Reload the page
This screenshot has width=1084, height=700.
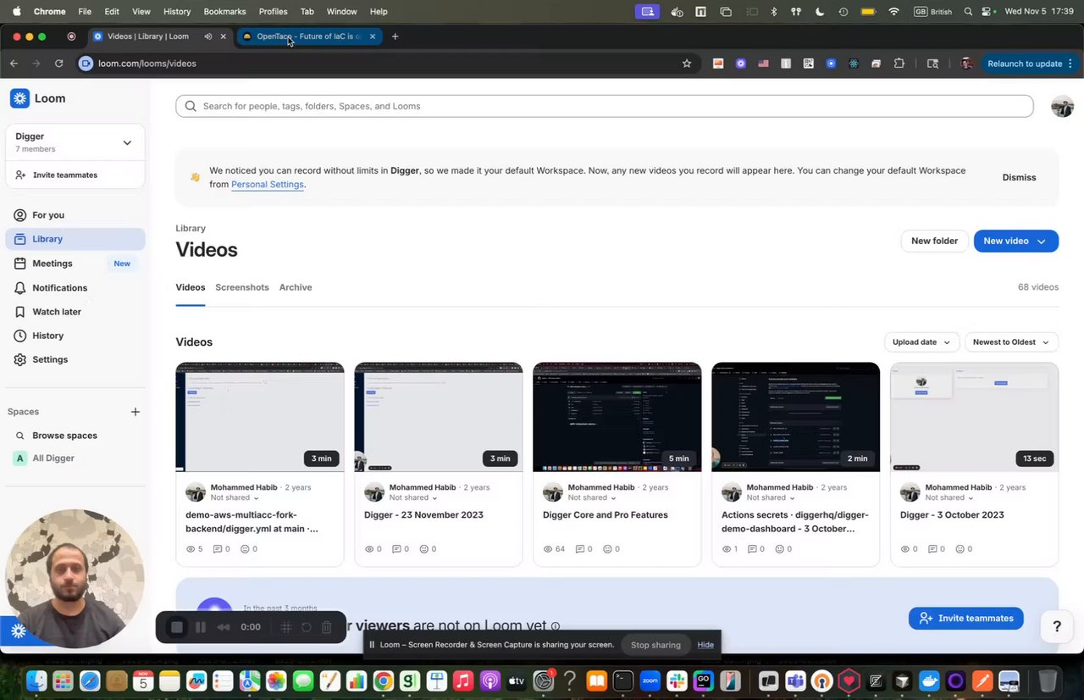click(x=58, y=64)
